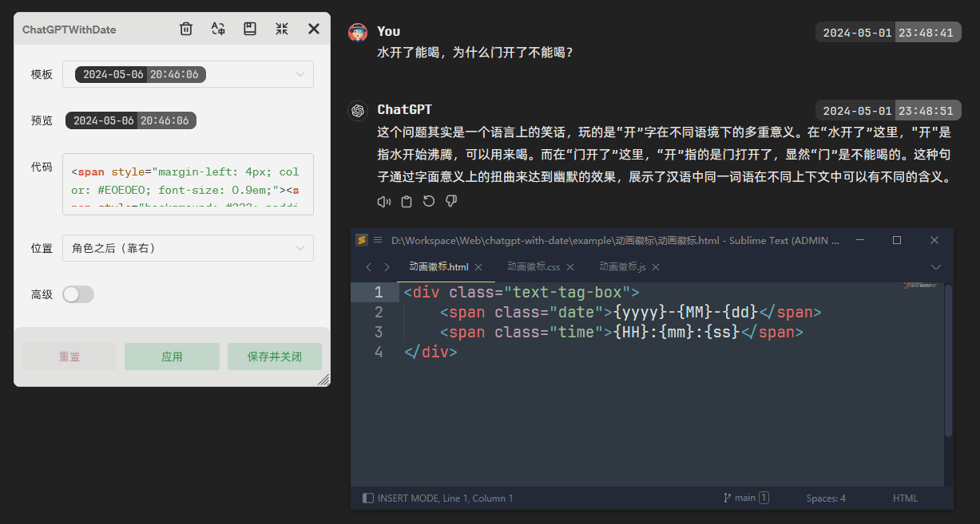Click the user message 水开了能喝 text
Screen dimensions: 980x524
pos(475,53)
